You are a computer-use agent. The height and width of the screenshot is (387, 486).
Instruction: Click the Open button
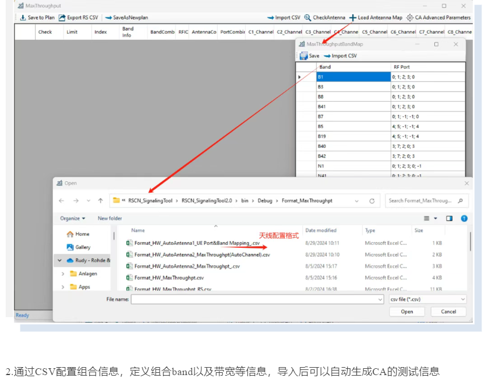[406, 311]
